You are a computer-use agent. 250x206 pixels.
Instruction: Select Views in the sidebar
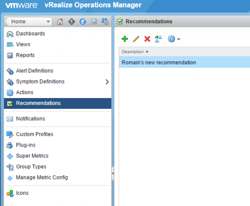23,44
